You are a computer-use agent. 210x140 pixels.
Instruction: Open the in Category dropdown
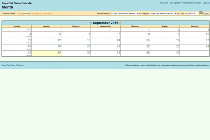point(163,14)
